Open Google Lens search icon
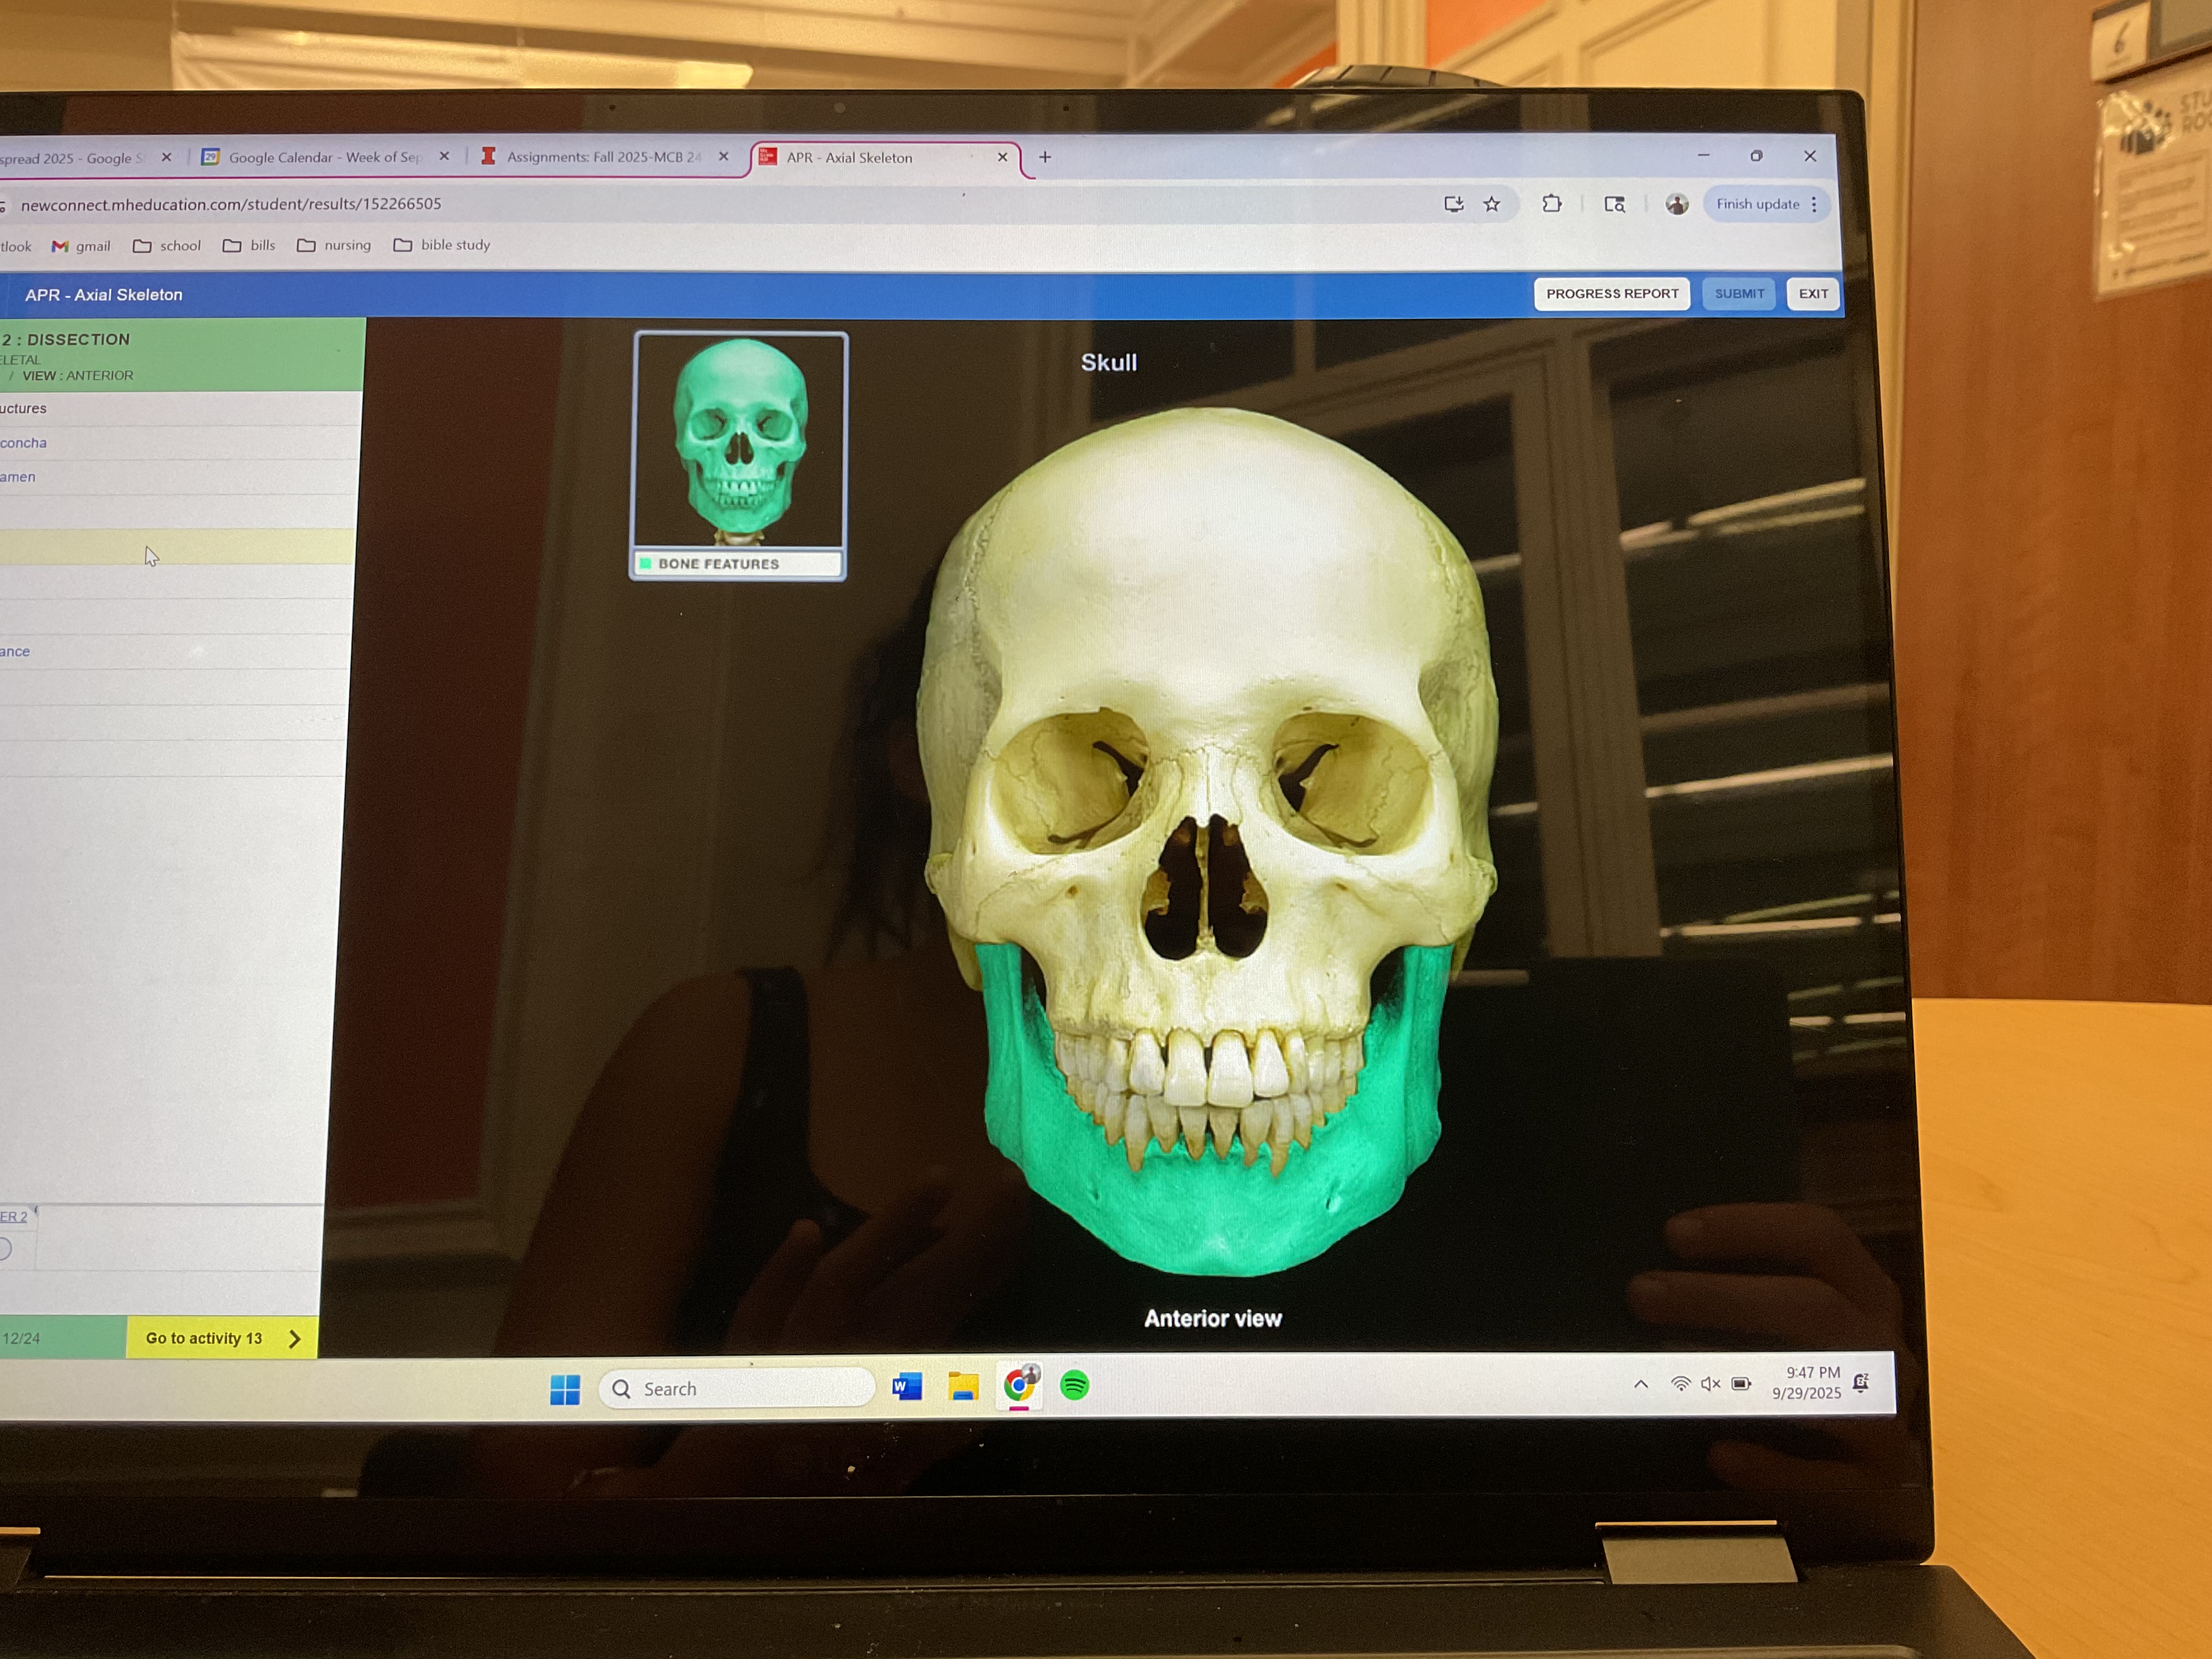 [1614, 204]
